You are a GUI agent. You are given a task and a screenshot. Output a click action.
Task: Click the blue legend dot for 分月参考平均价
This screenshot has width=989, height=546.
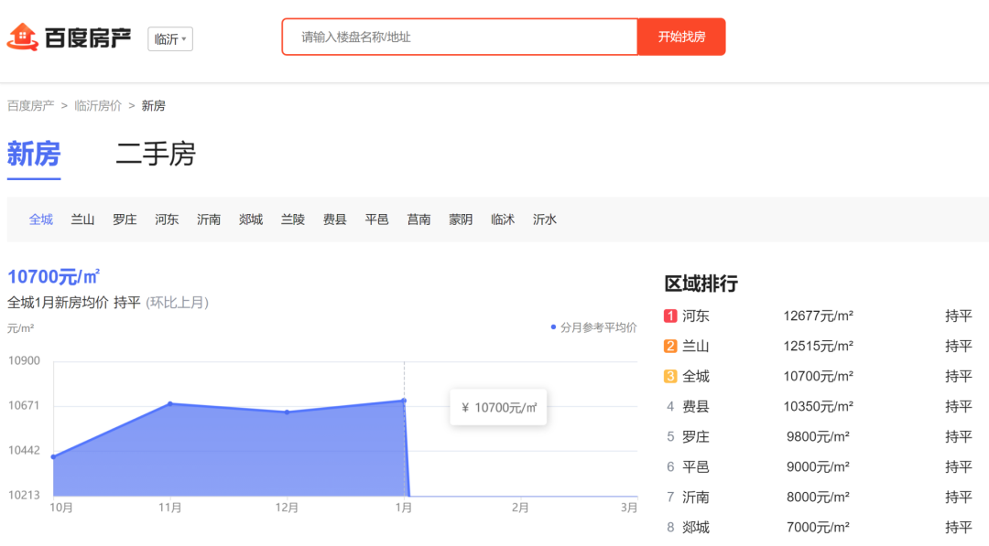point(551,327)
